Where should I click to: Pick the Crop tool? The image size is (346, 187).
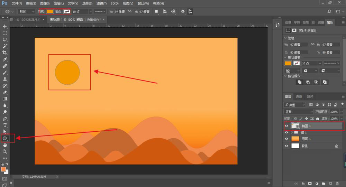click(5, 53)
